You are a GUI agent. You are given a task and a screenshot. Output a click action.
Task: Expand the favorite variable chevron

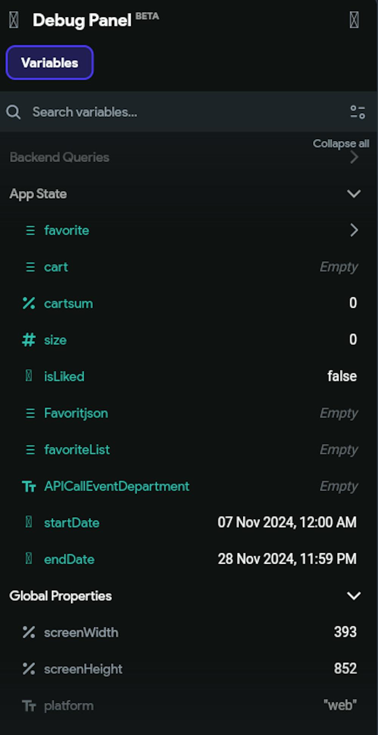[354, 230]
